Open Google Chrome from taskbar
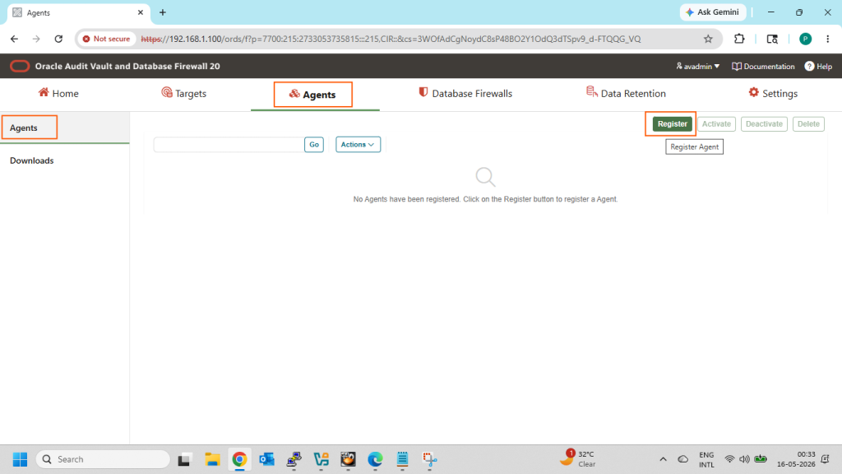The height and width of the screenshot is (474, 842). 239,459
